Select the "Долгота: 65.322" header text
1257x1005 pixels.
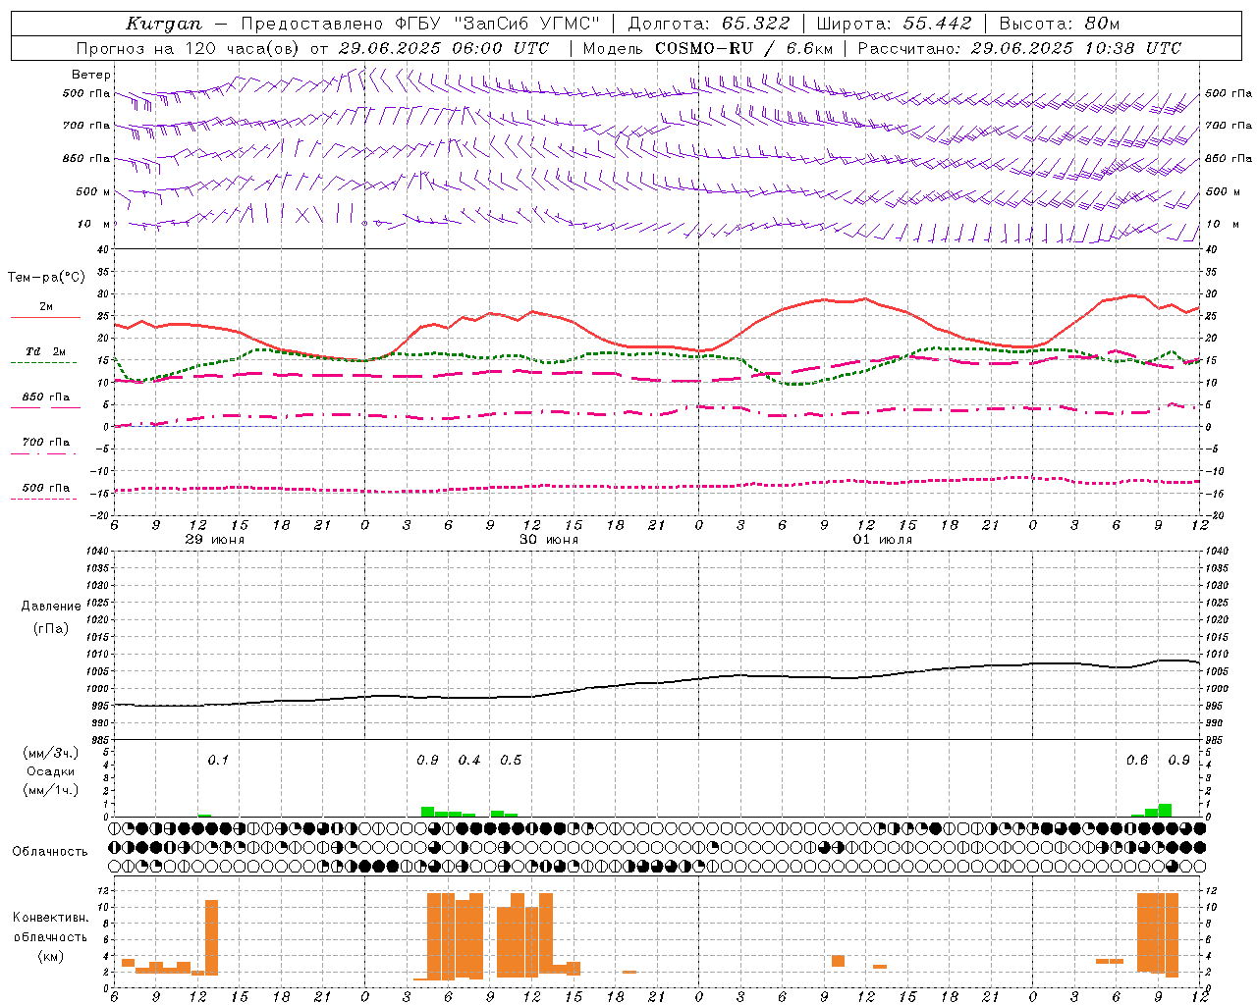(x=709, y=24)
